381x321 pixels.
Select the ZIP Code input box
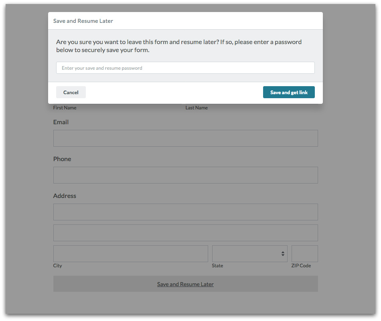point(304,254)
